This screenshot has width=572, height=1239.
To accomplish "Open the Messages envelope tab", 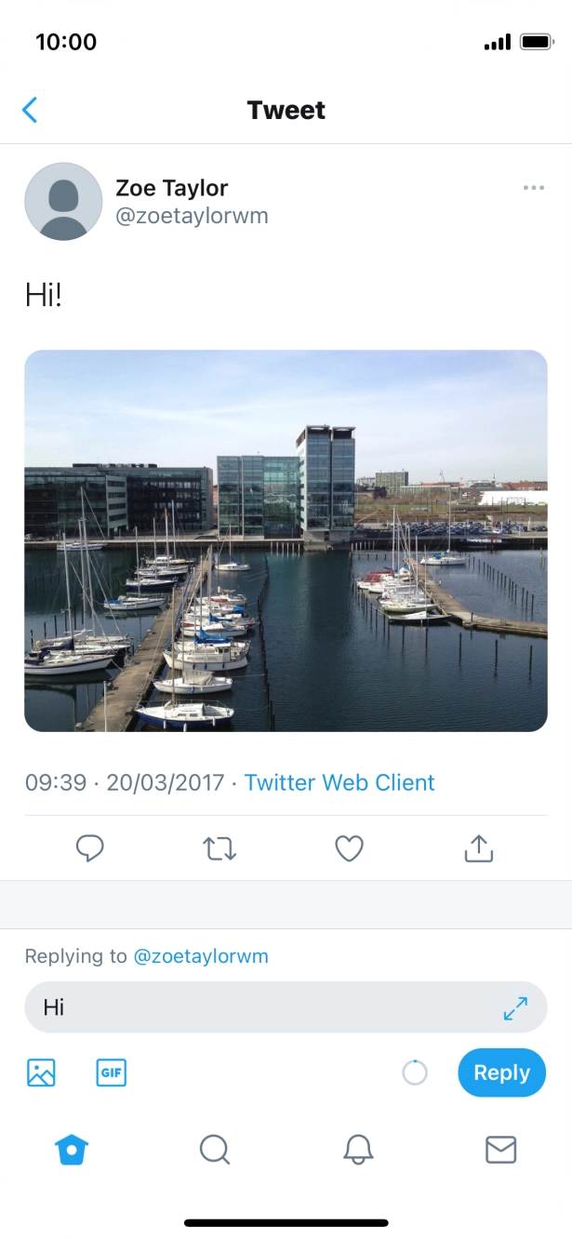I will point(500,1151).
